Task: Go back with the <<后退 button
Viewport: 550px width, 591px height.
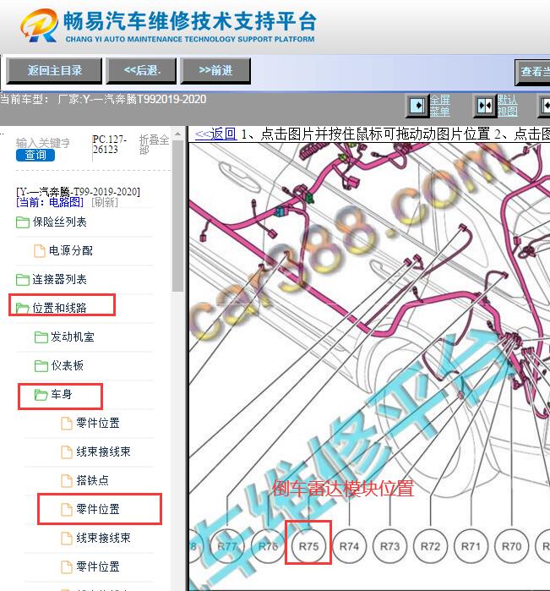Action: pos(142,71)
